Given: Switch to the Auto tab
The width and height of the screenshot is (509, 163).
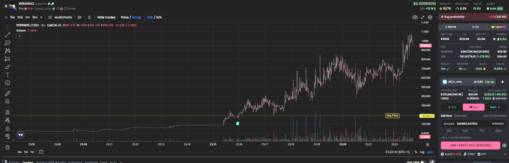Looking at the screenshot, I should click(495, 107).
